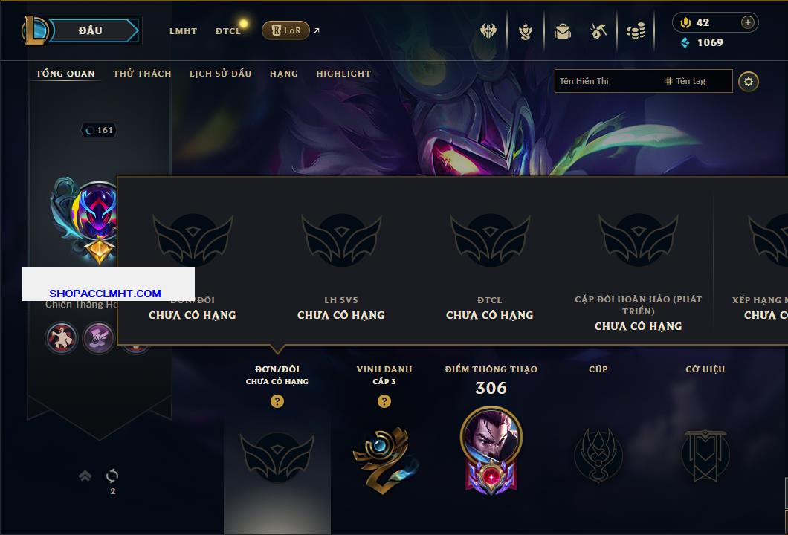Switch to ĐTCL tab
The image size is (788, 535).
228,31
